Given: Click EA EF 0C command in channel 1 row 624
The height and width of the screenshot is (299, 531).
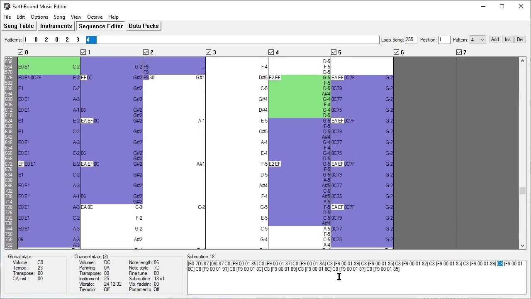Looking at the screenshot, I should pyautogui.click(x=90, y=121).
